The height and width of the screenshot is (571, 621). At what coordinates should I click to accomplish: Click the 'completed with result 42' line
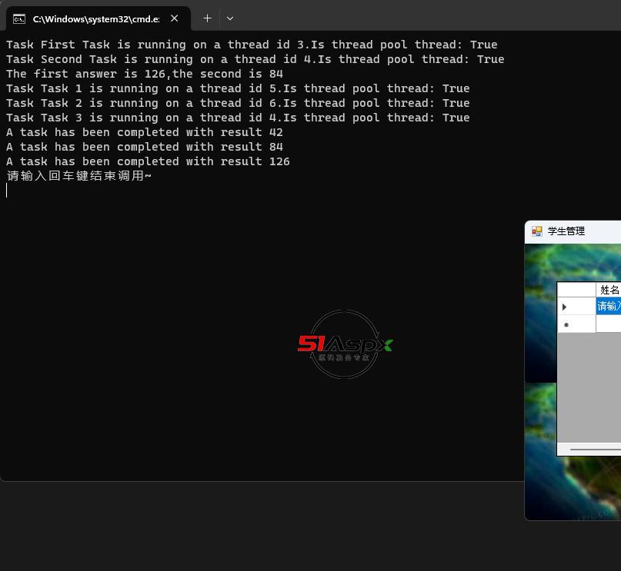145,132
